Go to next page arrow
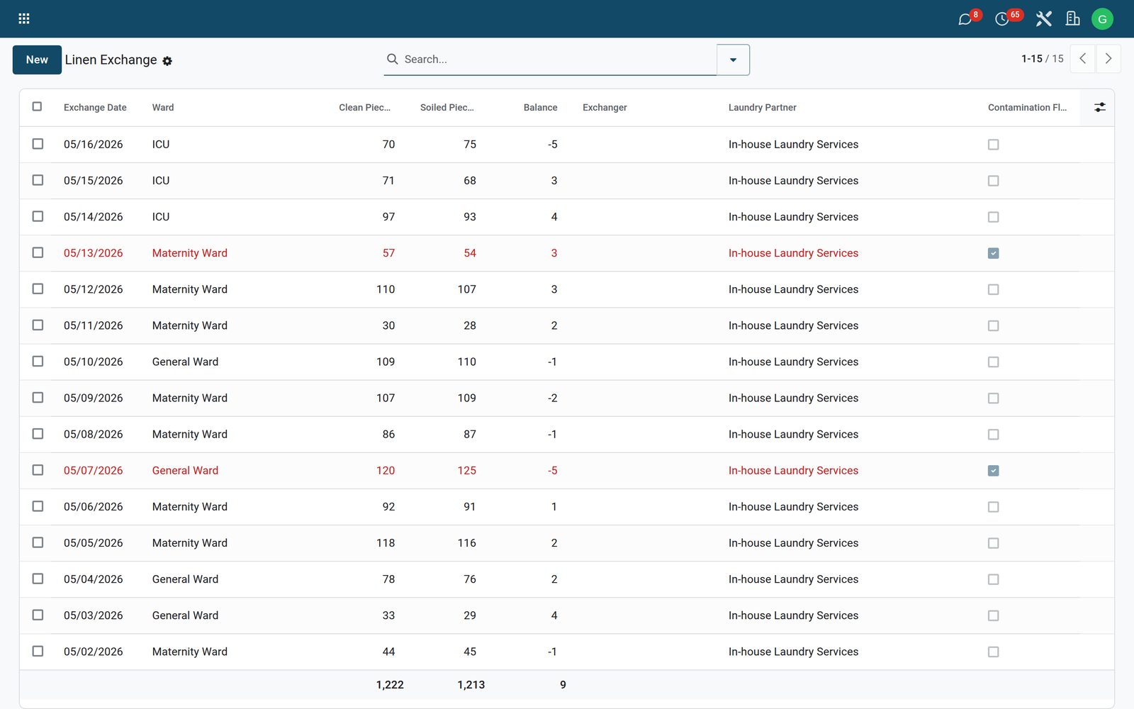The width and height of the screenshot is (1134, 709). (x=1108, y=59)
